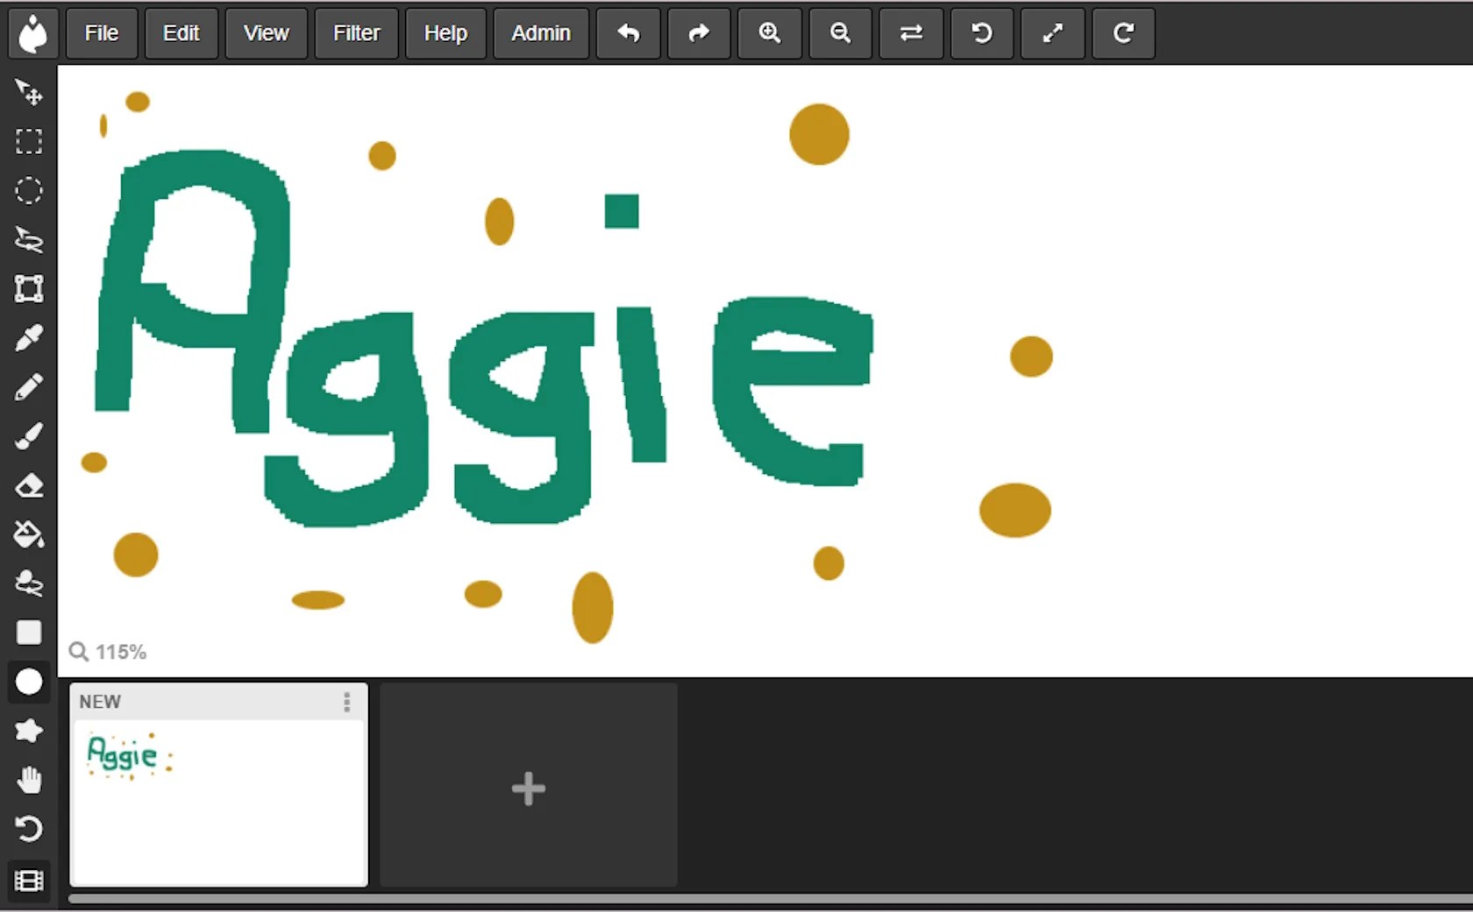Flip the canvas horizontally
This screenshot has height=912, width=1473.
coord(910,33)
